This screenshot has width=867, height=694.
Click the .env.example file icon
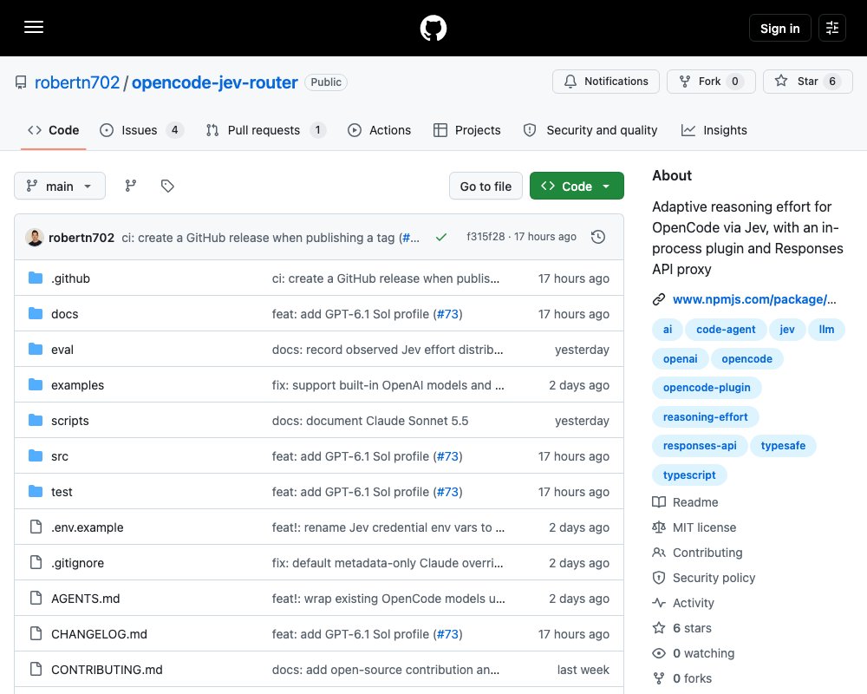[x=36, y=527]
